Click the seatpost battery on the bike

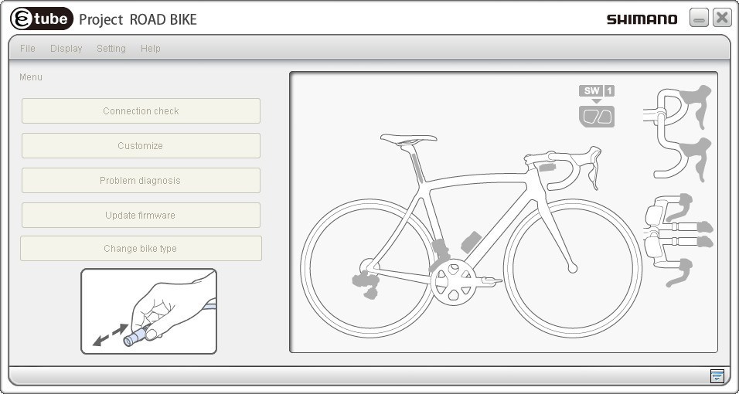coord(417,167)
